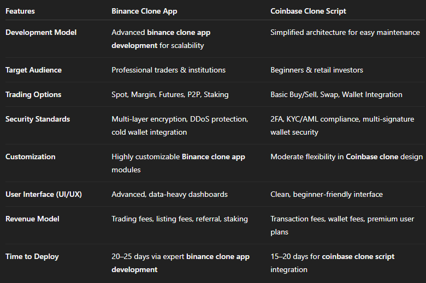Viewport: 426px width, 283px height.
Task: Click the 'Coinbase Clone Script' column header
Action: point(308,11)
